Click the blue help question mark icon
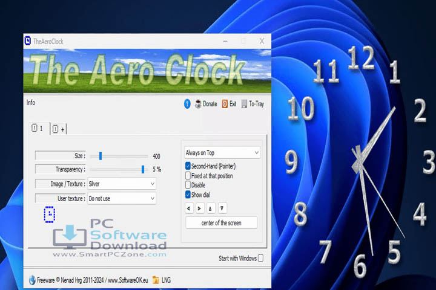The width and height of the screenshot is (436, 290). pyautogui.click(x=187, y=104)
